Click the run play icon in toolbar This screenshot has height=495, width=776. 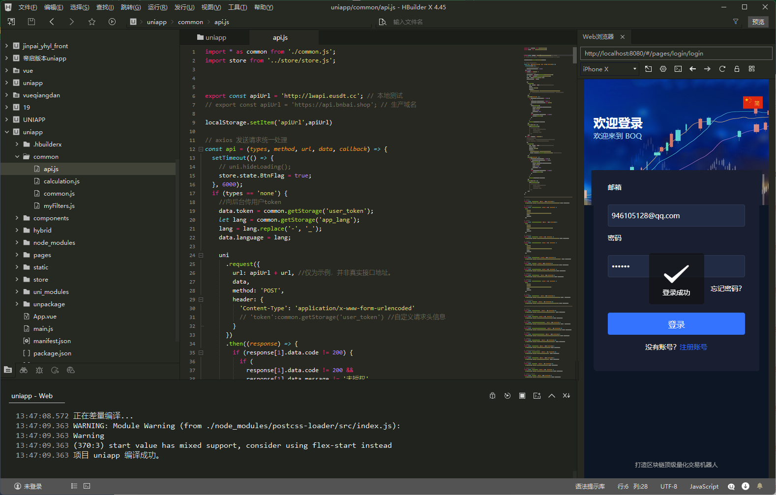tap(112, 22)
